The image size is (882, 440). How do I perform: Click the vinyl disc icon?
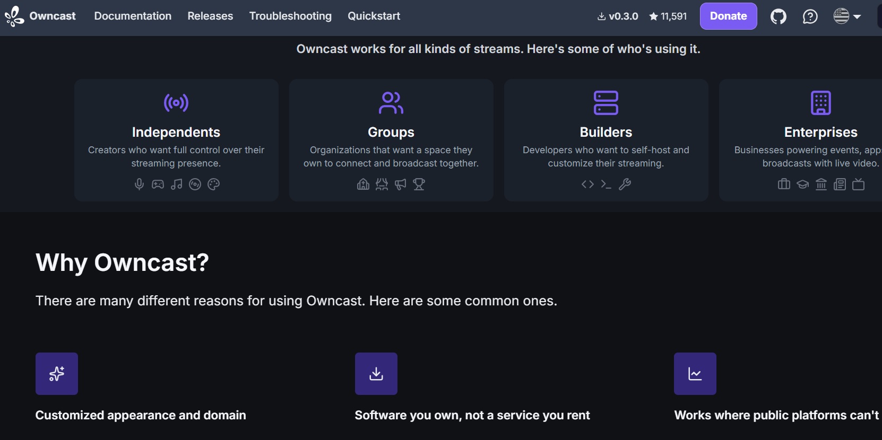(x=195, y=184)
